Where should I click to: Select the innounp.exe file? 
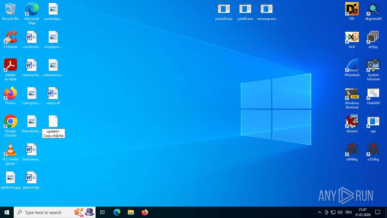tap(267, 12)
